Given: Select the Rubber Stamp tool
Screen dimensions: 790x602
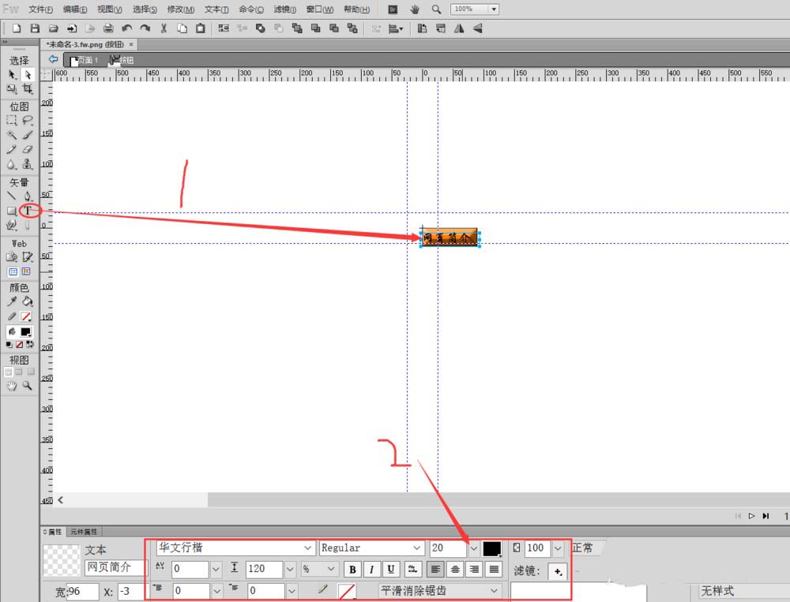Looking at the screenshot, I should (28, 165).
